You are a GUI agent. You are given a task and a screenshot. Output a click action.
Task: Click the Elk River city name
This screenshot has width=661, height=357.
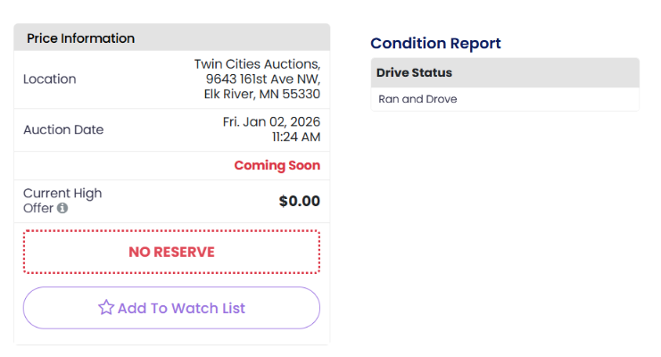pyautogui.click(x=235, y=94)
